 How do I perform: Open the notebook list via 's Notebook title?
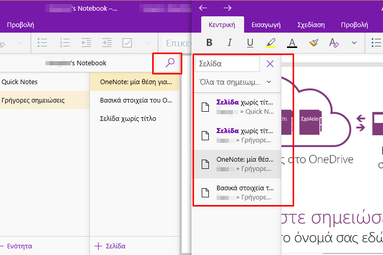click(x=76, y=63)
